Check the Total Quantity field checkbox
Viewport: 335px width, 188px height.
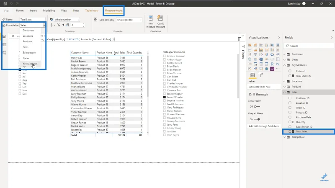click(290, 76)
